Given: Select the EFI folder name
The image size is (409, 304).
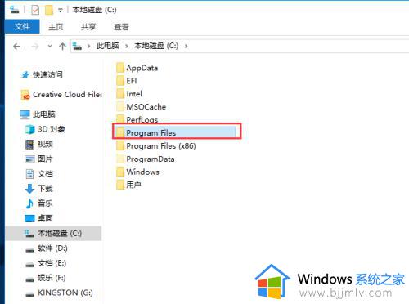Looking at the screenshot, I should tap(132, 81).
